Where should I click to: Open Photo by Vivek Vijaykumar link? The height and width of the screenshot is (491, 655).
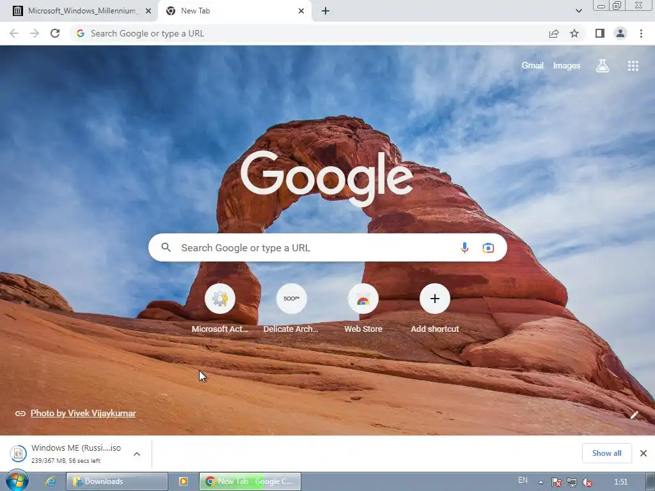tap(83, 413)
